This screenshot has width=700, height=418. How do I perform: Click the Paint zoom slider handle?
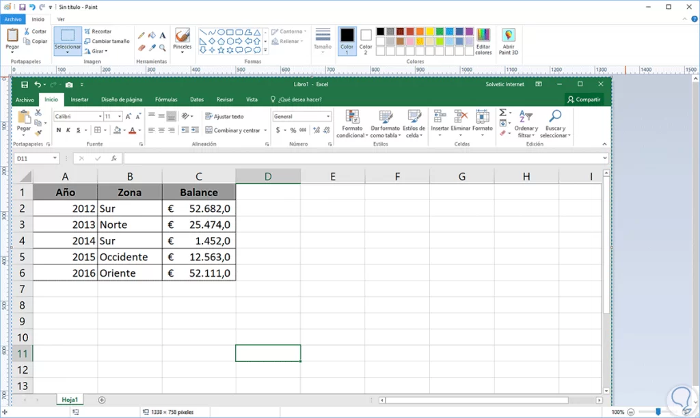point(658,412)
